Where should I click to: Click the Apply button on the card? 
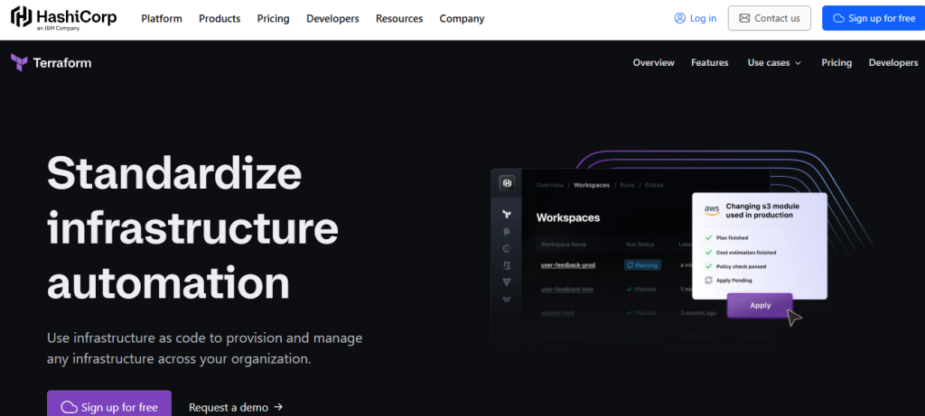760,305
